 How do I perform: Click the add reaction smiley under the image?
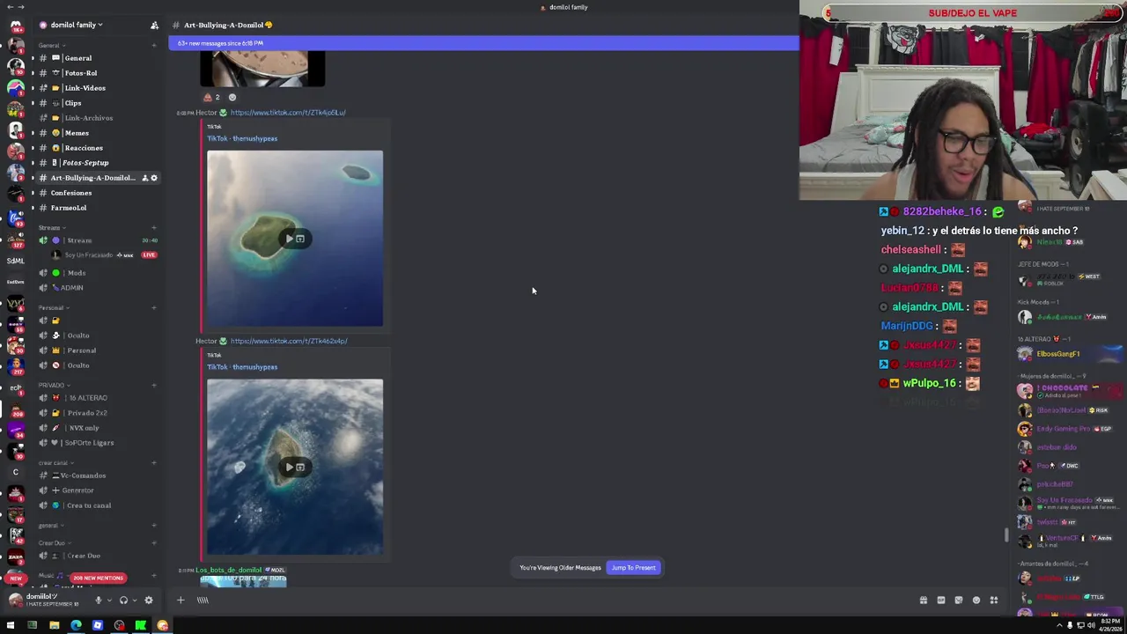(232, 97)
